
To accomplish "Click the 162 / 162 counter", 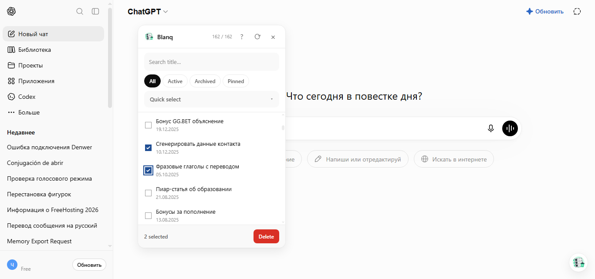I will 222,37.
